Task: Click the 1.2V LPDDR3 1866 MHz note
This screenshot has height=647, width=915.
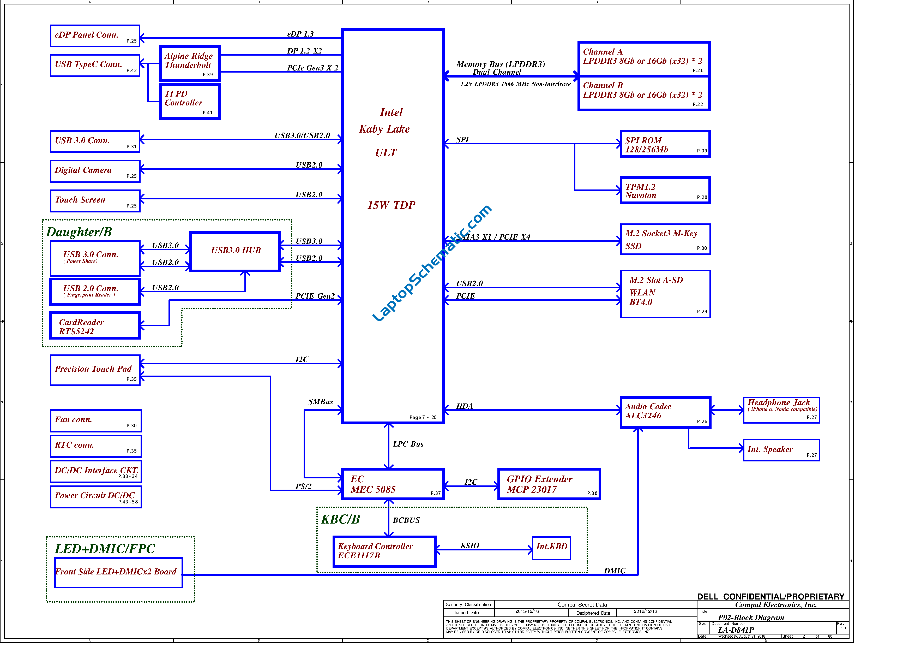Action: [515, 84]
